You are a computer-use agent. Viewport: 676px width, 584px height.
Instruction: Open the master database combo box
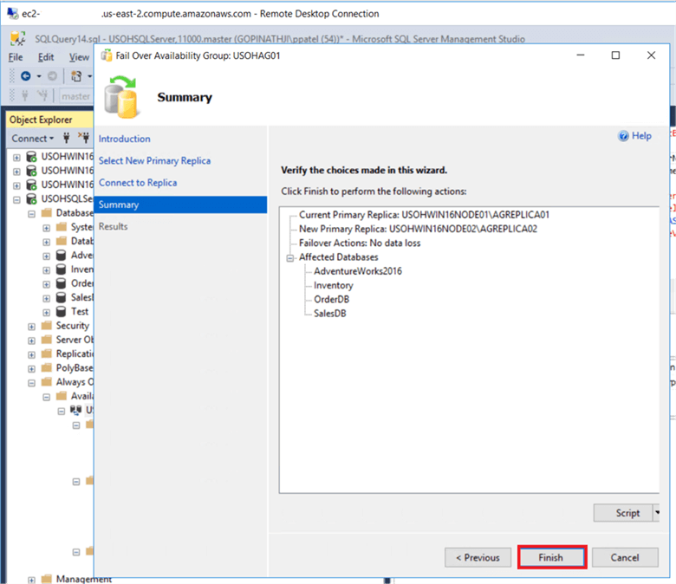pos(76,96)
